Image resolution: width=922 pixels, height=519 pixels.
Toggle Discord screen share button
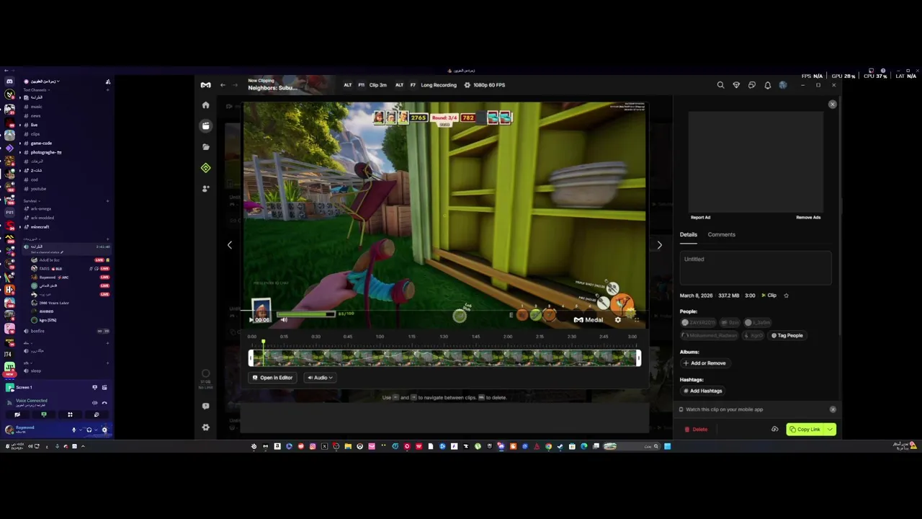[x=44, y=414]
